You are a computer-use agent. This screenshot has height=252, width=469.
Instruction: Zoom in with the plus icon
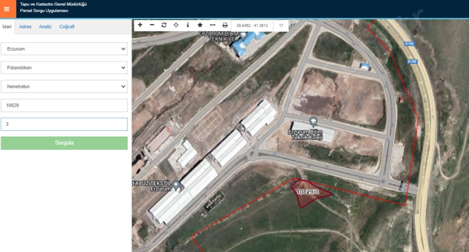click(140, 25)
